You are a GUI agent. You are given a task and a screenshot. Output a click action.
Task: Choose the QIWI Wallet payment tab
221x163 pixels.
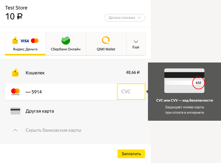[x=106, y=44]
